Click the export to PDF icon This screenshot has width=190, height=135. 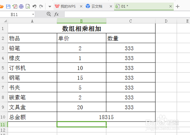point(15,7)
